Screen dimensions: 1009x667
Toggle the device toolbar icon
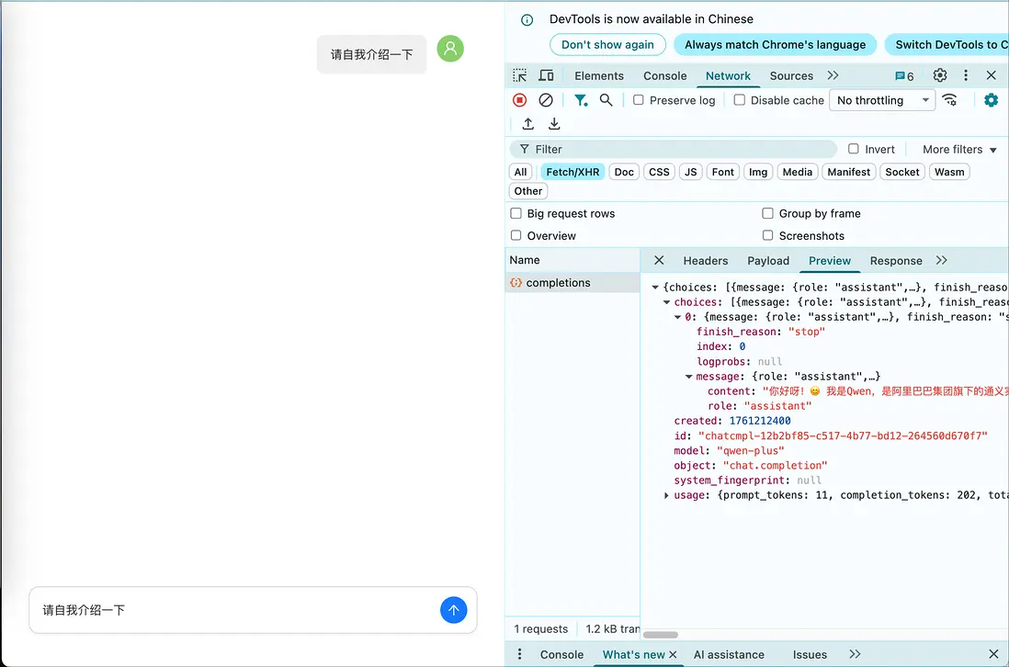tap(546, 76)
